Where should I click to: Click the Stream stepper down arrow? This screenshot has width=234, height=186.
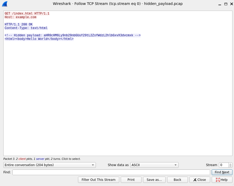(230, 166)
